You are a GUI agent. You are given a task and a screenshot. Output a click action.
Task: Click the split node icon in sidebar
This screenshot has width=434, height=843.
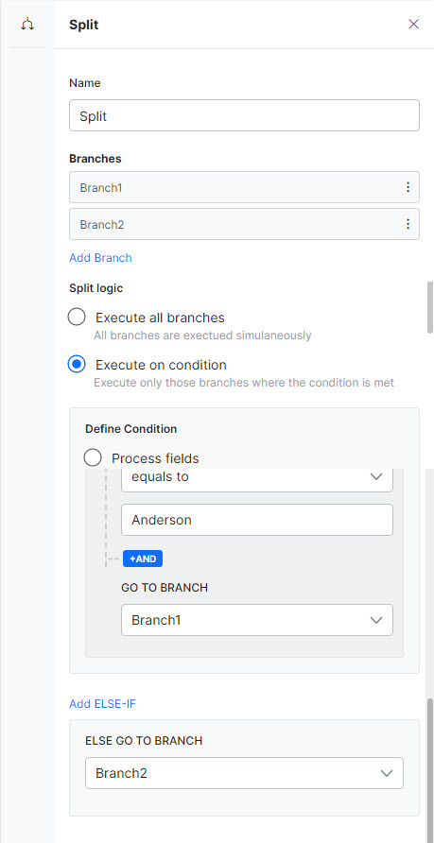click(x=27, y=25)
